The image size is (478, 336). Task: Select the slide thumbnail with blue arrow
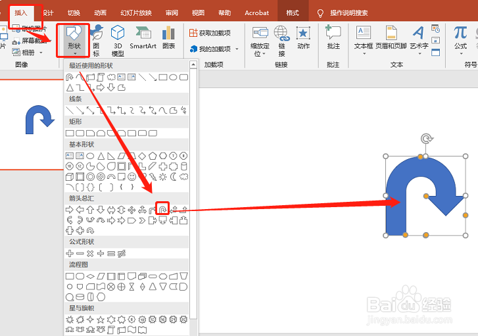point(32,124)
